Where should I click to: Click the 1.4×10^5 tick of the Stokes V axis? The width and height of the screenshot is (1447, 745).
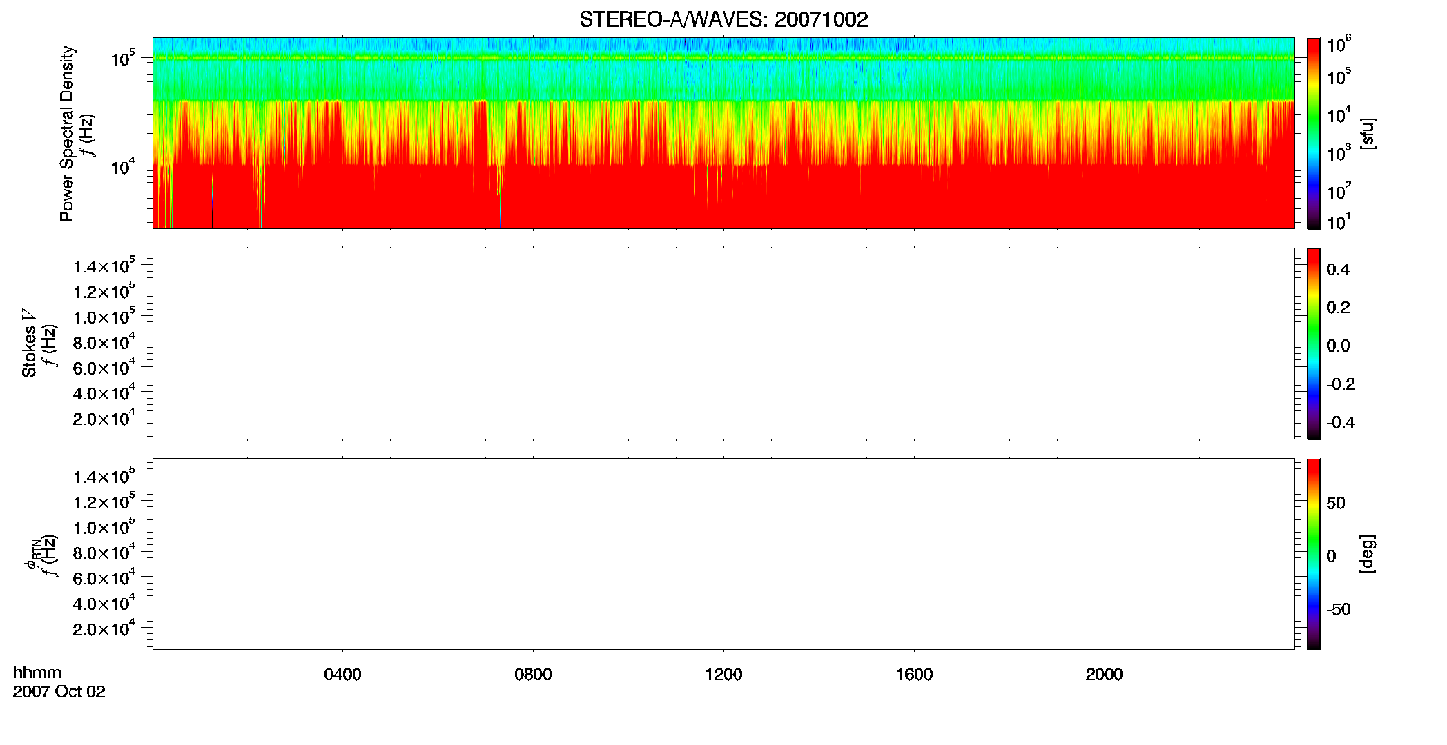[104, 266]
